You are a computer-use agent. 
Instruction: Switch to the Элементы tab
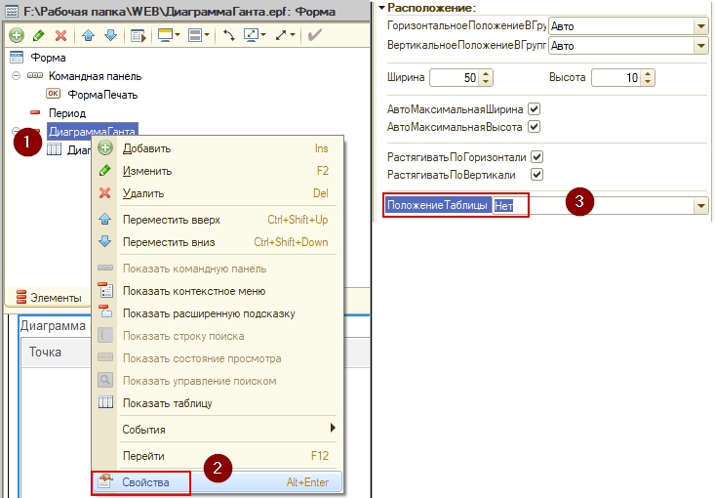tap(49, 298)
